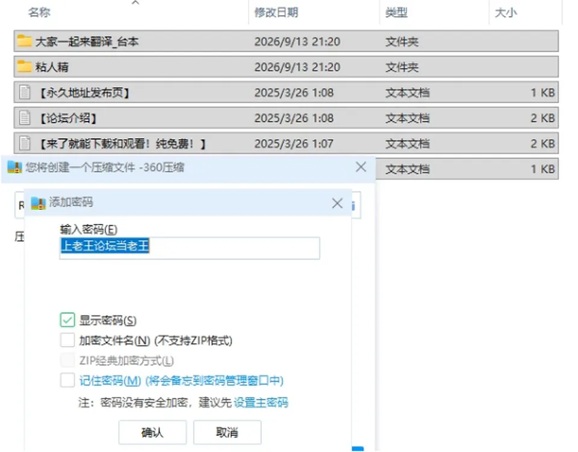Focus the 输入密码 password field
This screenshot has height=452, width=578.
click(x=190, y=248)
